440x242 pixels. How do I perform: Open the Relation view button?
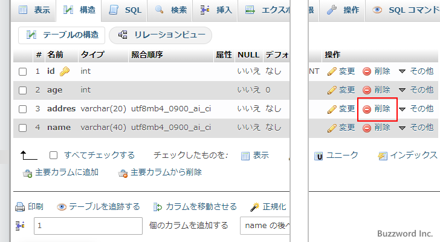point(160,36)
